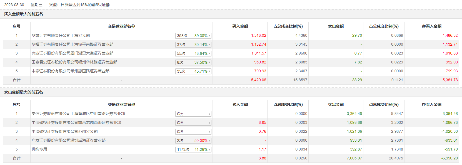This screenshot has height=165, width=462.
Task: Expand the 353次 39.38% stats box
Action: pos(193,36)
